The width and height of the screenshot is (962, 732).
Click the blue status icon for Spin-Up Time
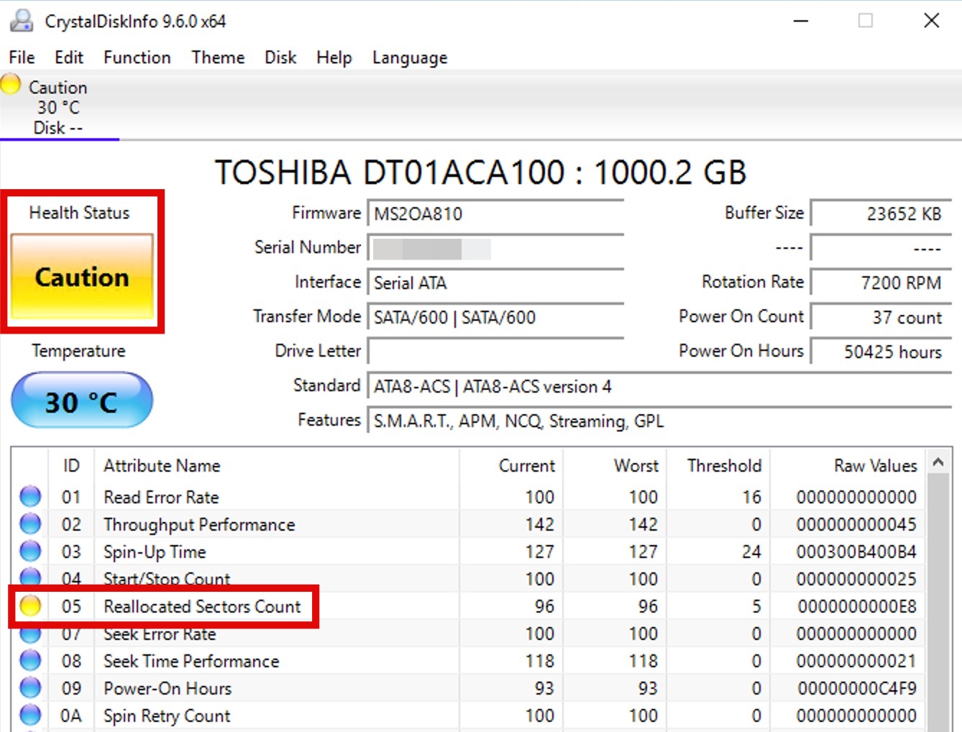[x=30, y=551]
